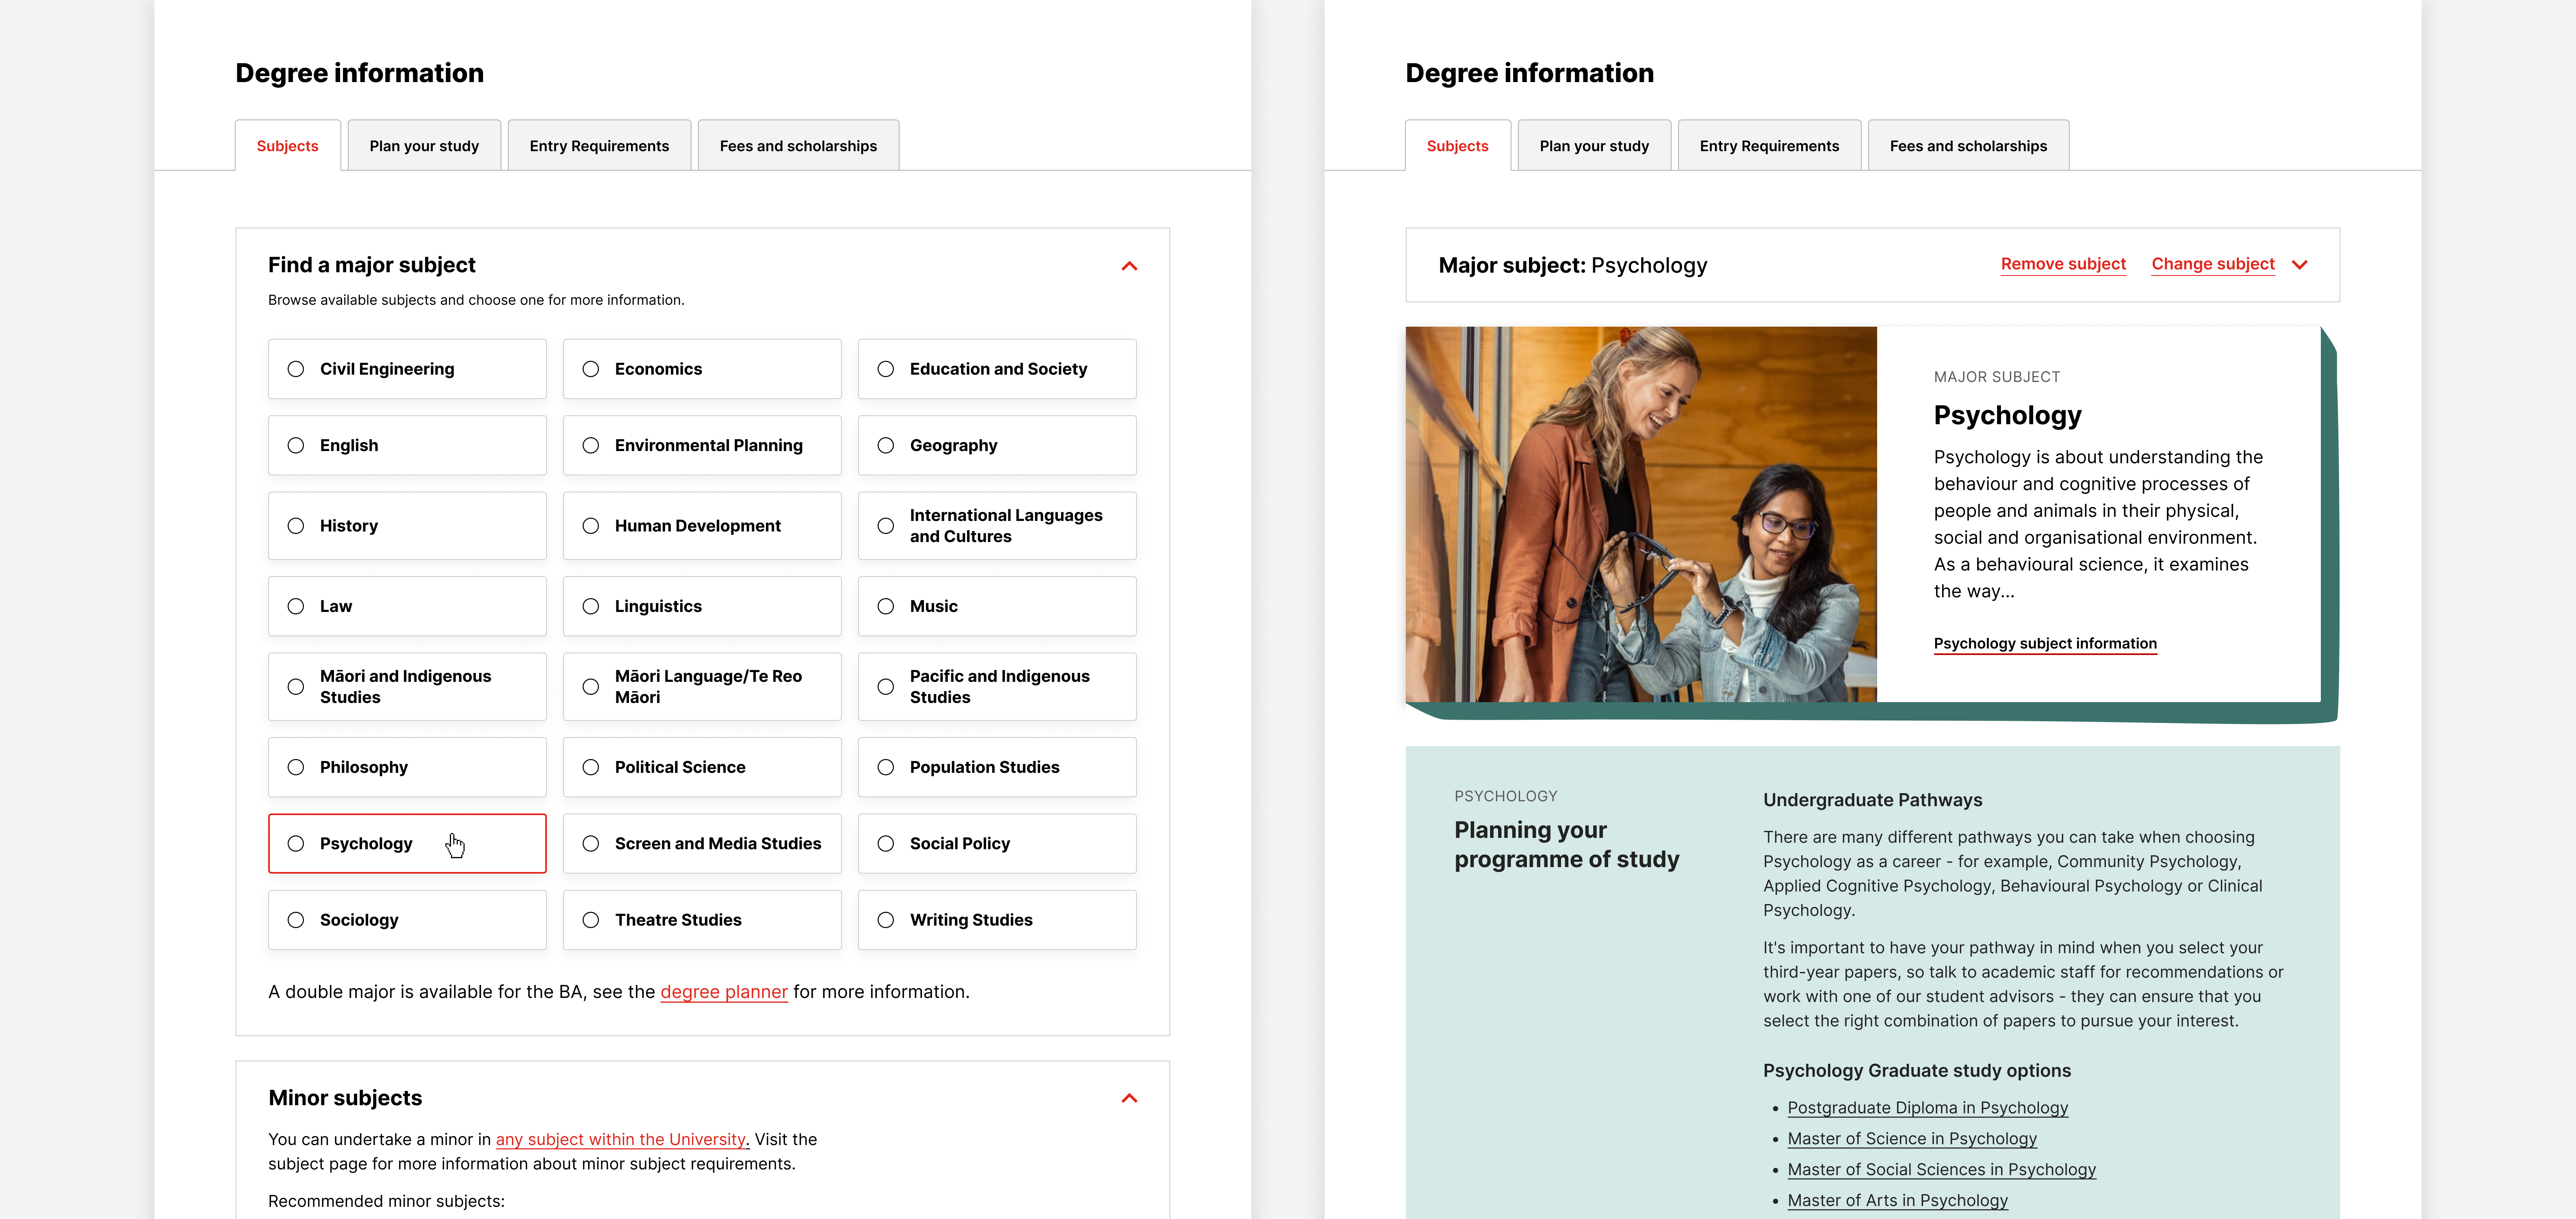
Task: Select the Music radio option
Action: point(886,606)
